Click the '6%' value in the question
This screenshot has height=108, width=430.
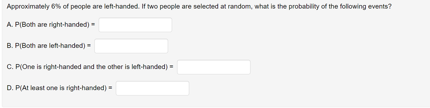click(x=56, y=6)
